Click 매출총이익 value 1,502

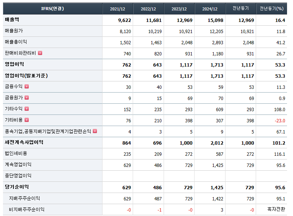pos(125,43)
